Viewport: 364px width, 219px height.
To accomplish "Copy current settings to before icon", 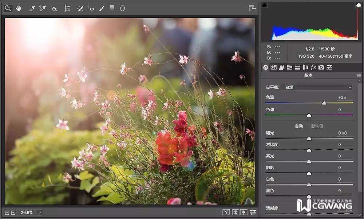I will pyautogui.click(x=244, y=212).
